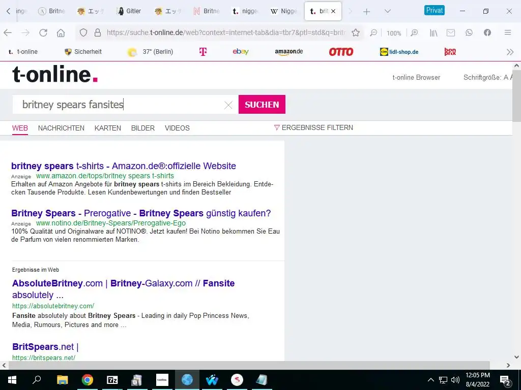Select the VIDEOS search tab
The height and width of the screenshot is (390, 521).
pyautogui.click(x=177, y=128)
